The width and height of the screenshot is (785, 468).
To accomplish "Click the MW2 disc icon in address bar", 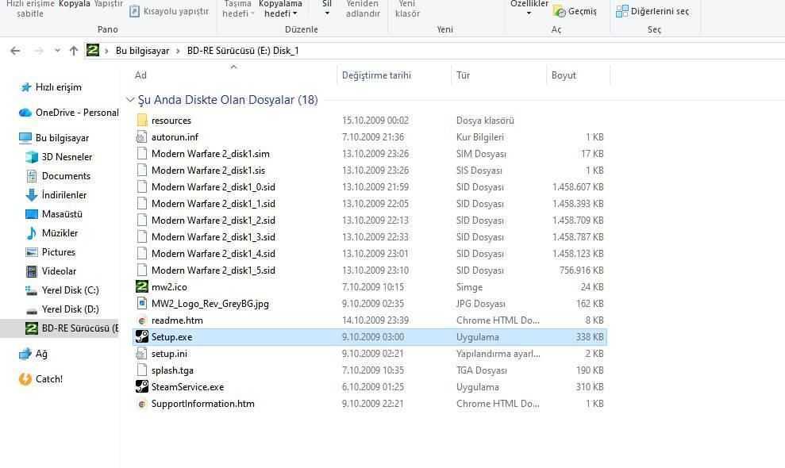I will pyautogui.click(x=93, y=50).
